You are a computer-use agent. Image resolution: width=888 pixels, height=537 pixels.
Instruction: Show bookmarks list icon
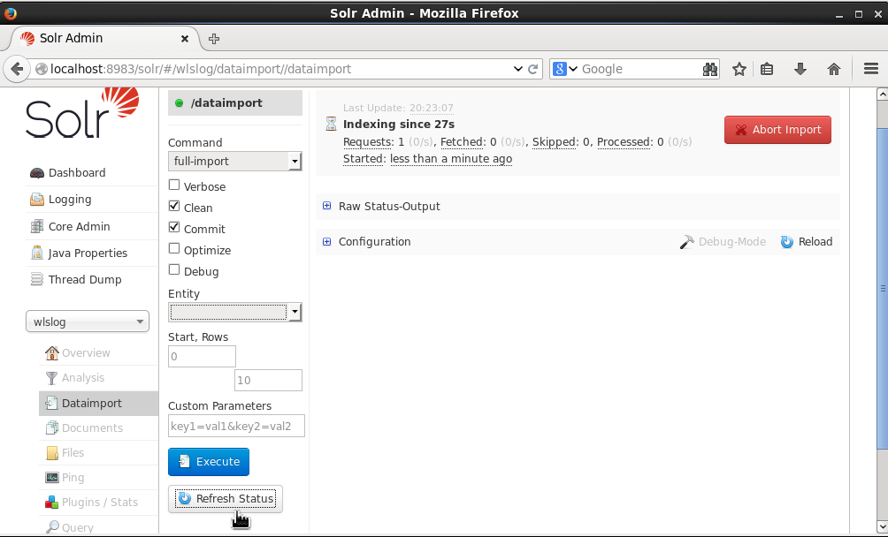(767, 69)
